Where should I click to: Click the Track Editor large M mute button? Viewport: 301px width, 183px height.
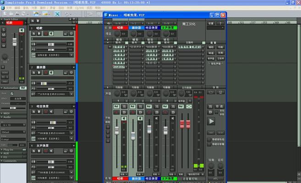click(4, 35)
